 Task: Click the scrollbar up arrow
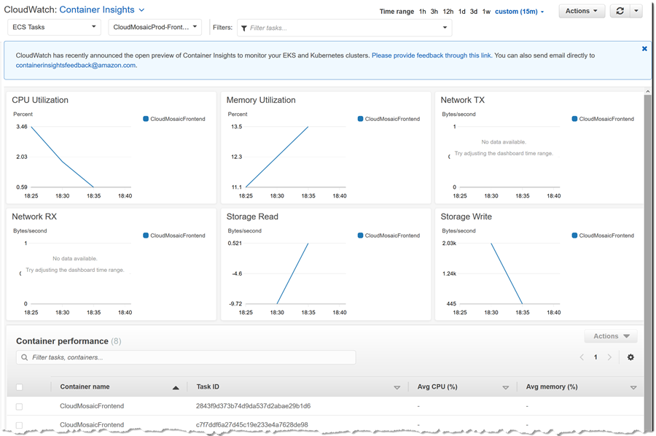(x=648, y=91)
